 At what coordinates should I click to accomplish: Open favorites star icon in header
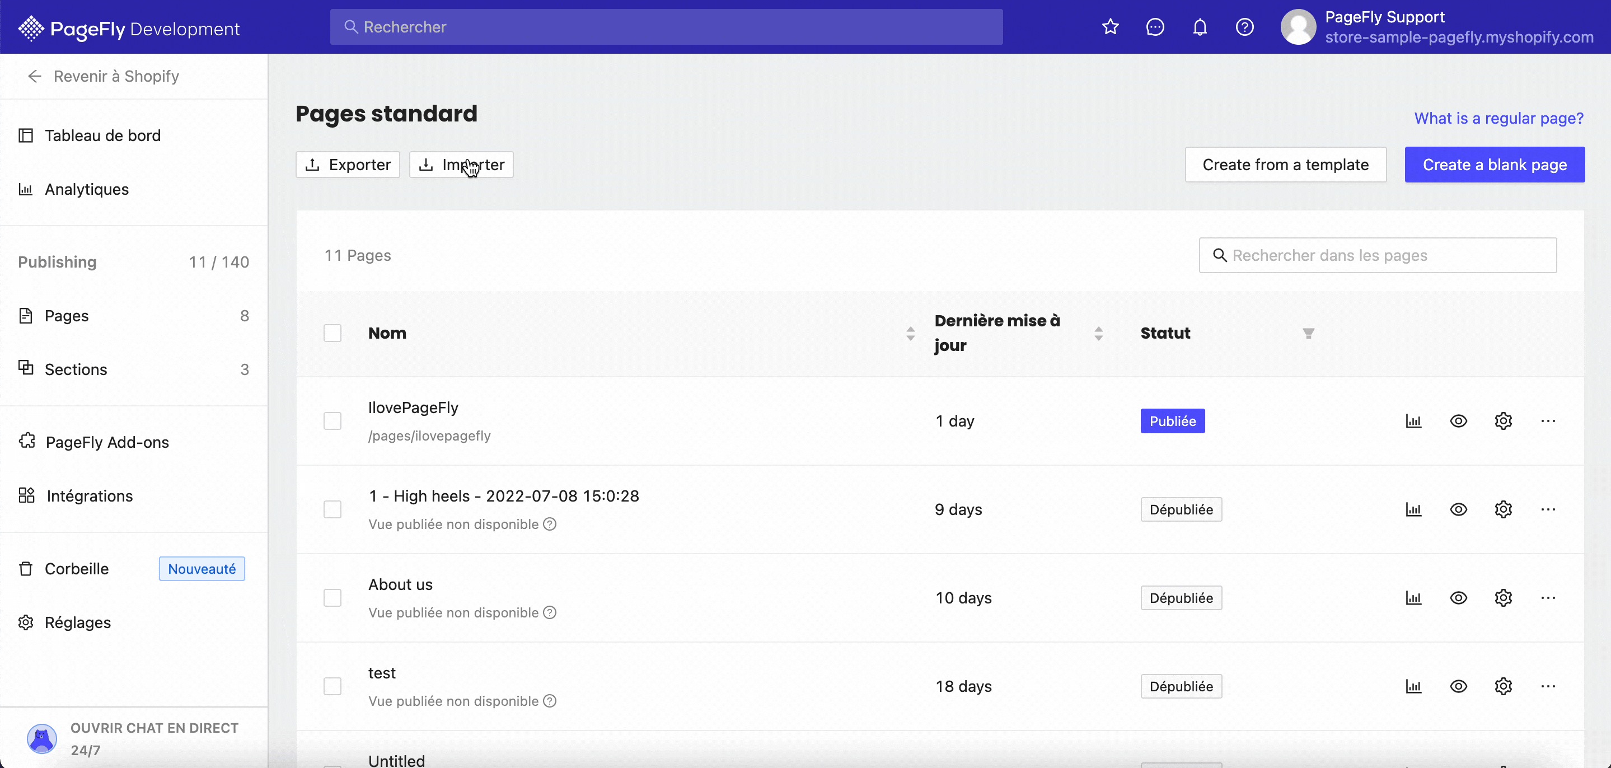coord(1110,27)
